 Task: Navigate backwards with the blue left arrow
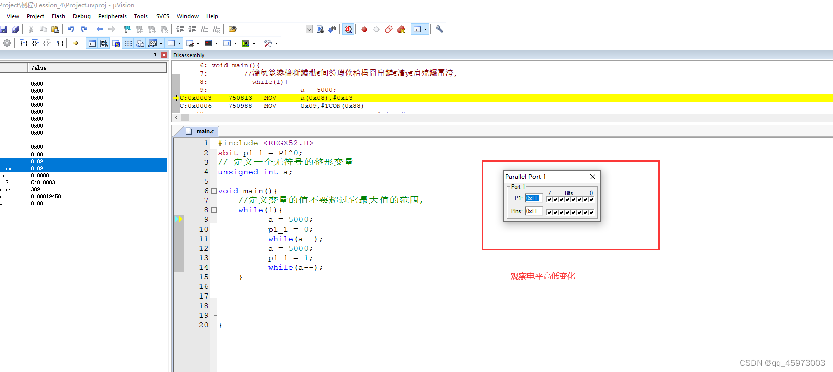pyautogui.click(x=100, y=29)
